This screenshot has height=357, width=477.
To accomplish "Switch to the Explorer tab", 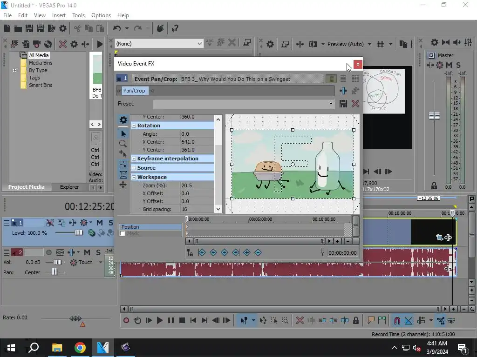I will tap(69, 187).
